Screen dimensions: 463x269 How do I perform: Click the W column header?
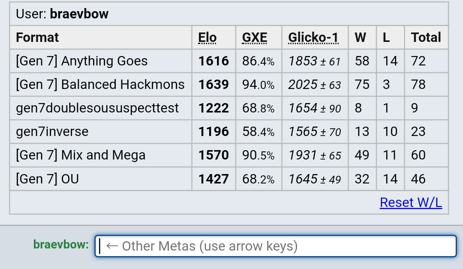point(361,37)
